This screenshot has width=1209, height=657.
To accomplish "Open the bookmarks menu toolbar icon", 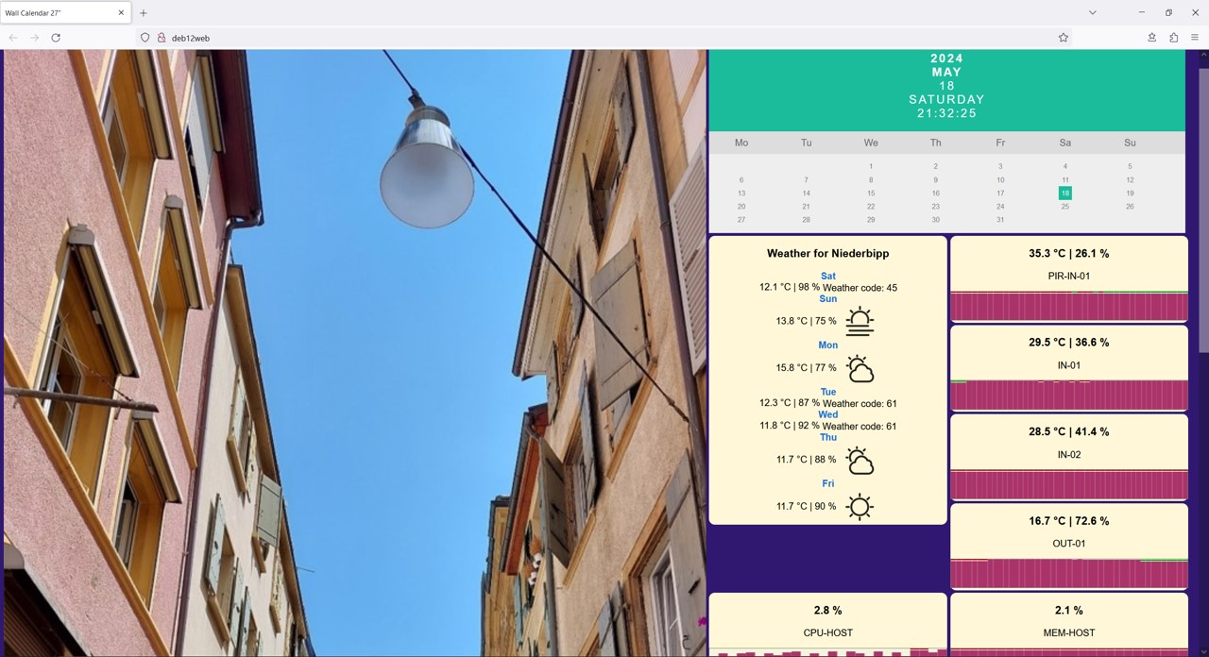I will click(x=1151, y=38).
